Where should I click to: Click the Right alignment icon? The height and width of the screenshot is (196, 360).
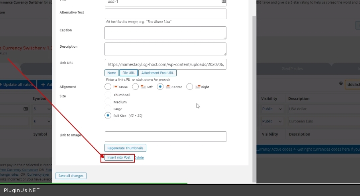pyautogui.click(x=197, y=87)
